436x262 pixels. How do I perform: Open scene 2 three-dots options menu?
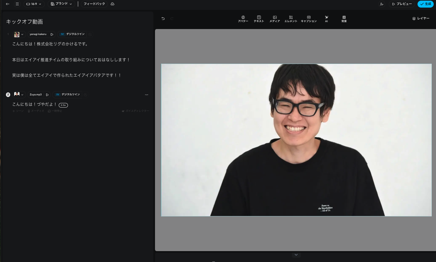tap(146, 95)
